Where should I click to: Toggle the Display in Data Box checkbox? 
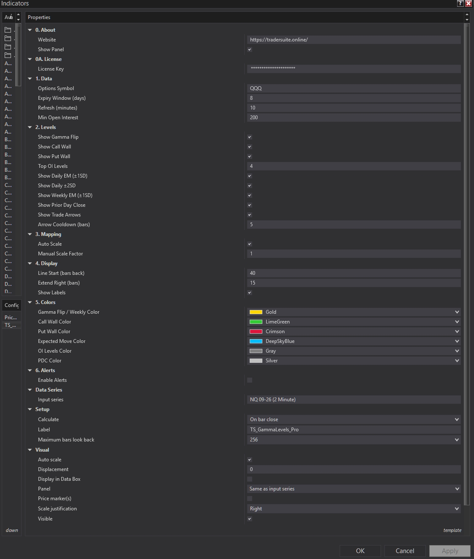[x=250, y=479]
